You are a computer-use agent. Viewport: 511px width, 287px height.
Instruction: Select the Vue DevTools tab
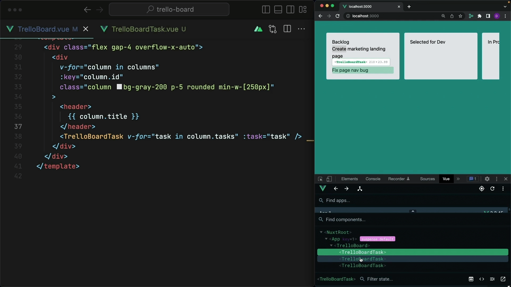(x=446, y=179)
